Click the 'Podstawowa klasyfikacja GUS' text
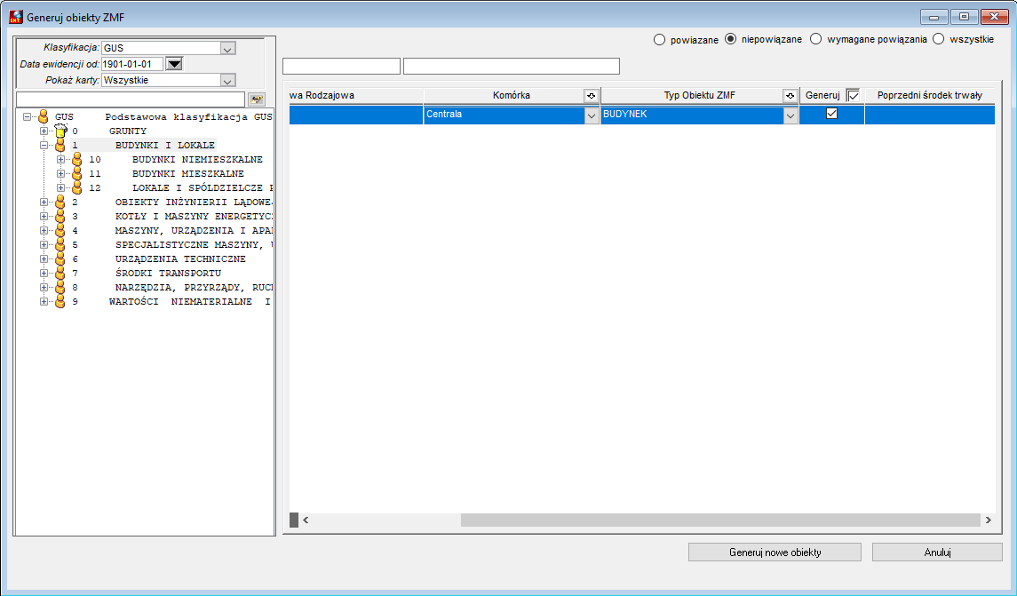This screenshot has width=1017, height=596. pyautogui.click(x=188, y=116)
